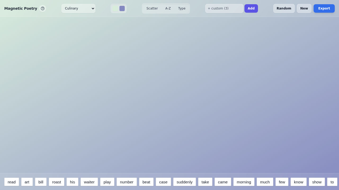Image resolution: width=339 pixels, height=190 pixels.
Task: Expand the Culinary word pack dropdown
Action: 78,8
